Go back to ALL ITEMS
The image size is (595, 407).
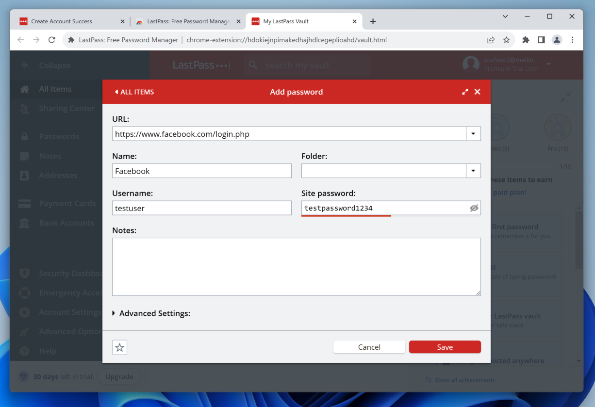(x=134, y=92)
